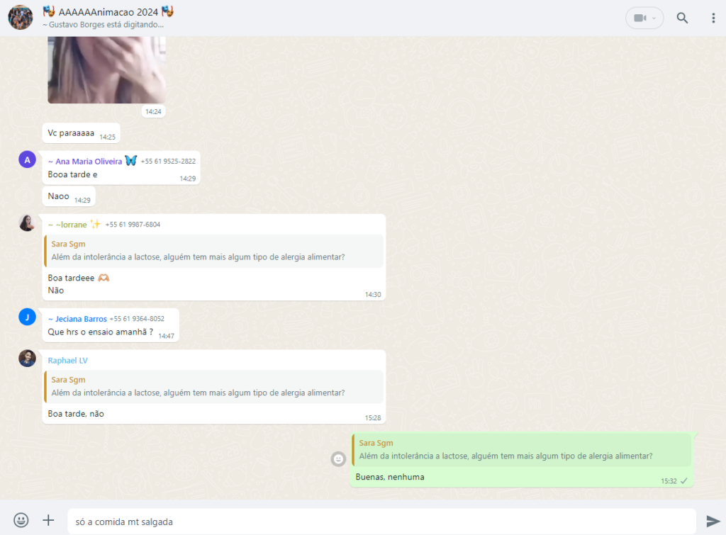Start a video call with the camera button
The image size is (726, 535).
[644, 18]
